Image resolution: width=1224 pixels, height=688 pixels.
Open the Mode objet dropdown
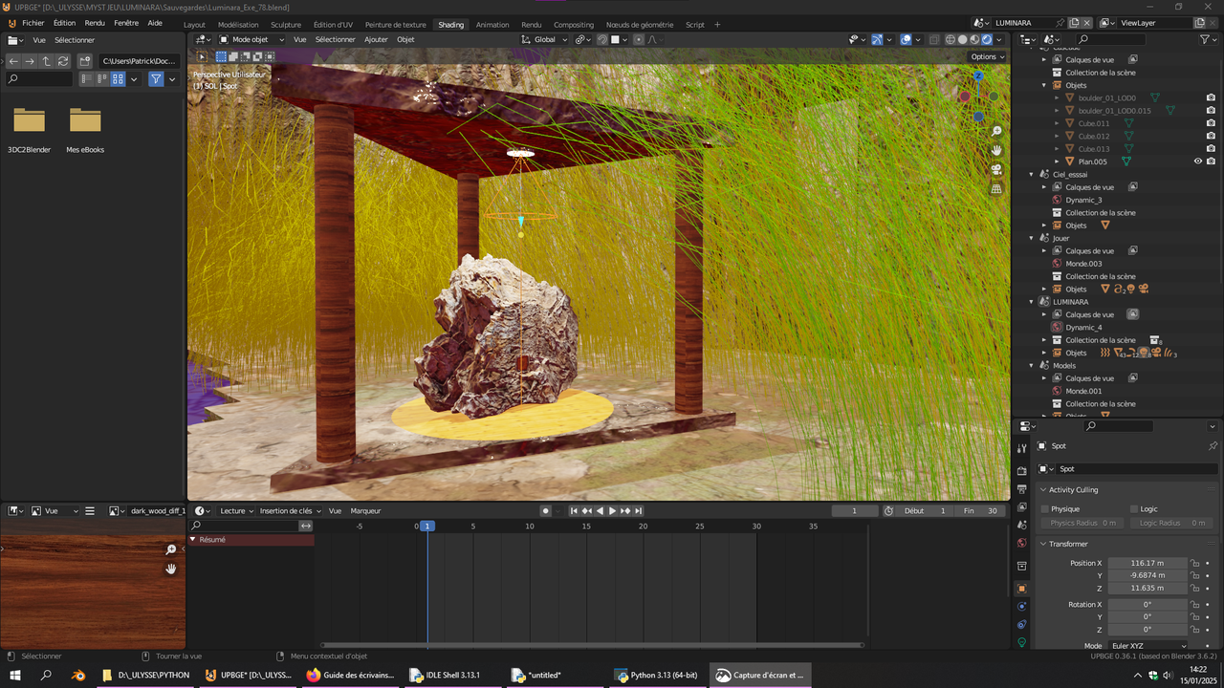point(251,40)
